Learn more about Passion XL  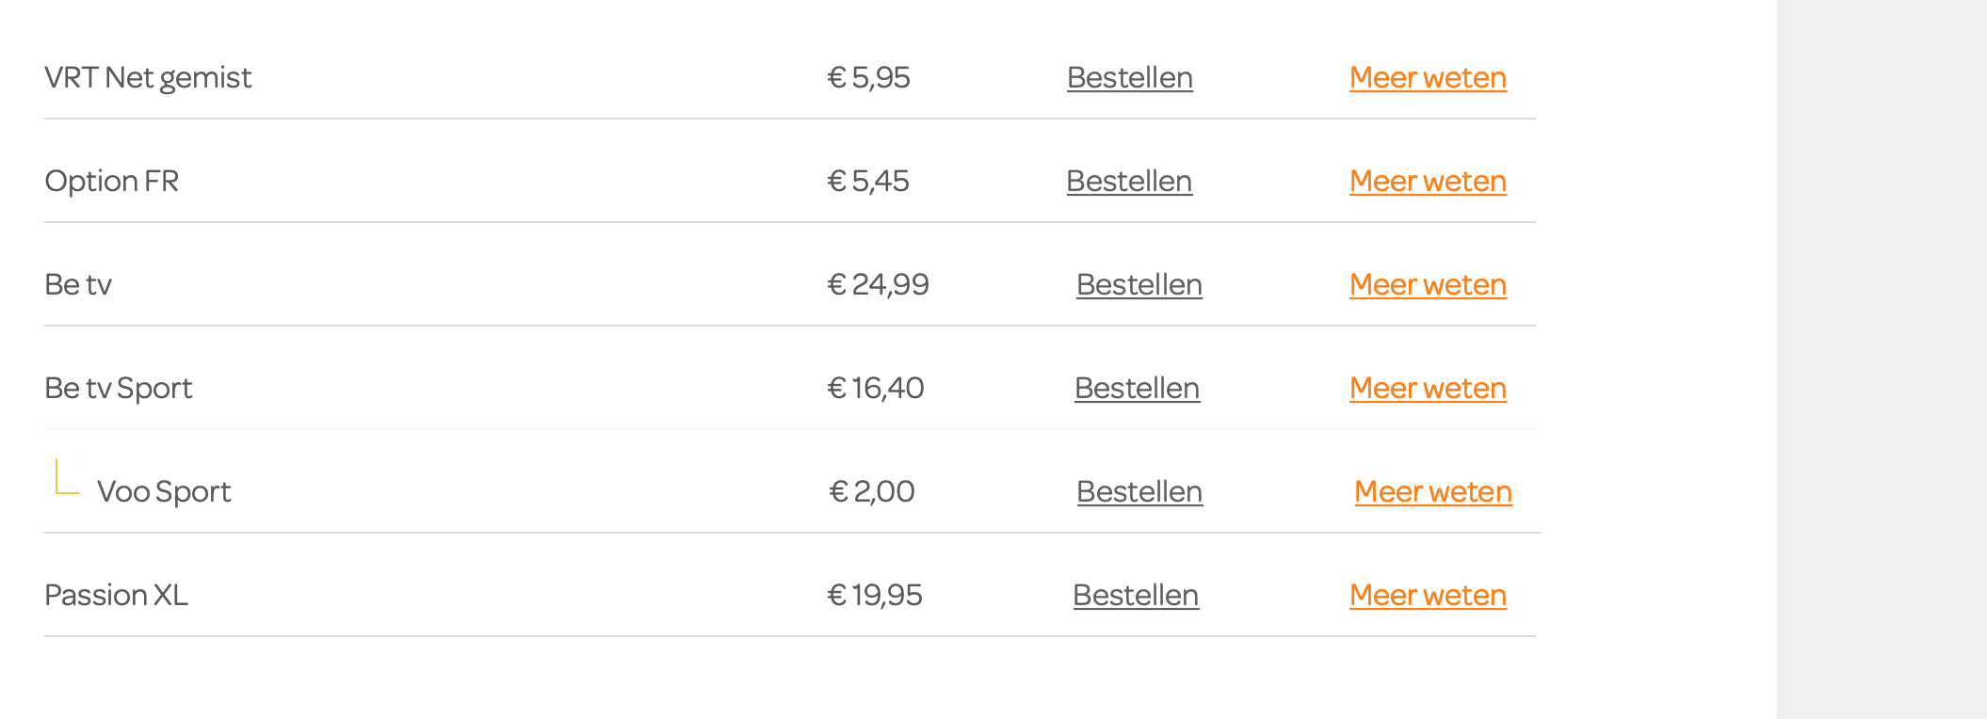tap(1427, 596)
